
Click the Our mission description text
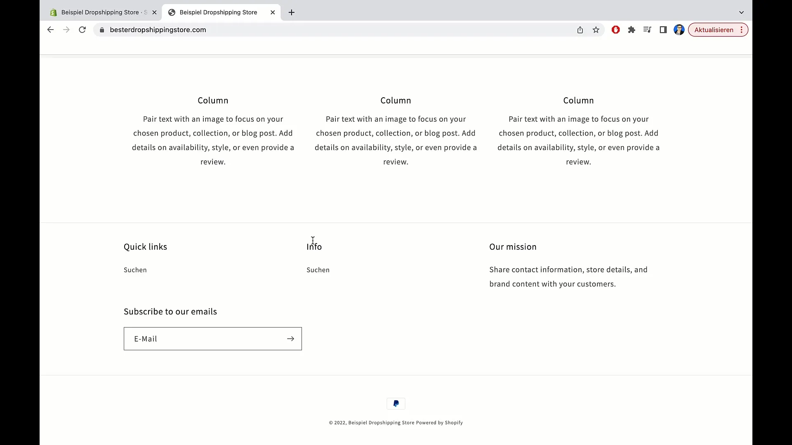tap(568, 277)
